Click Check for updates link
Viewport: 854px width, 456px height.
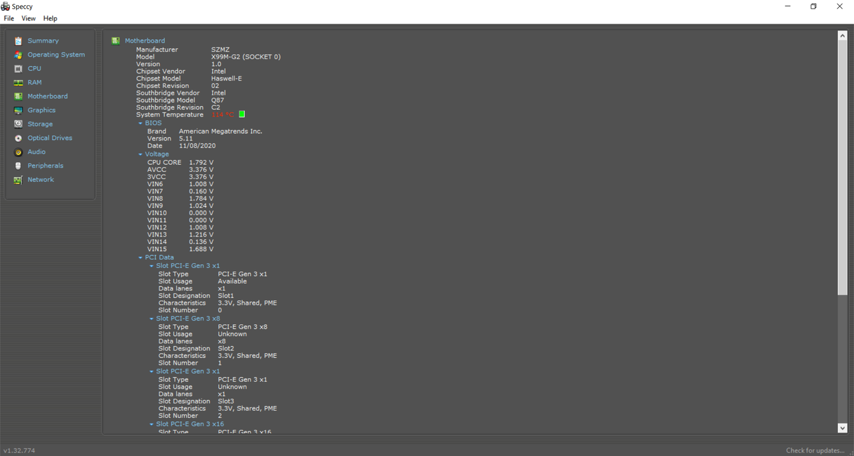[x=815, y=451]
